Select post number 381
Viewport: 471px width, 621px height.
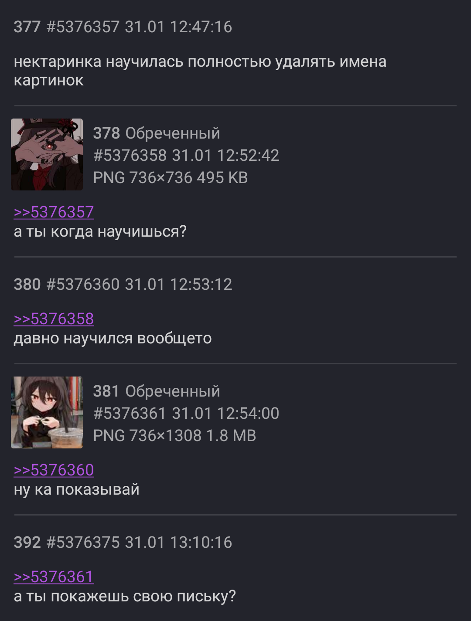tap(106, 391)
